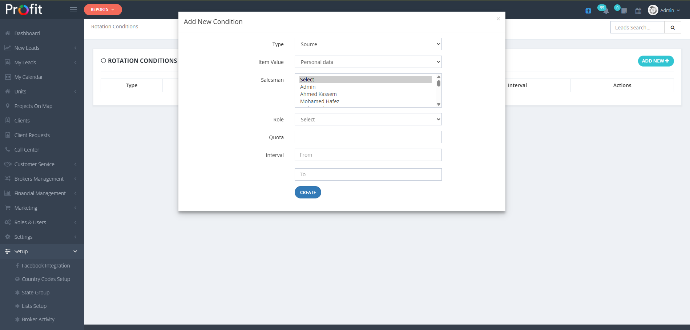Click the ADD NEW button
This screenshot has height=330, width=690.
[x=655, y=61]
